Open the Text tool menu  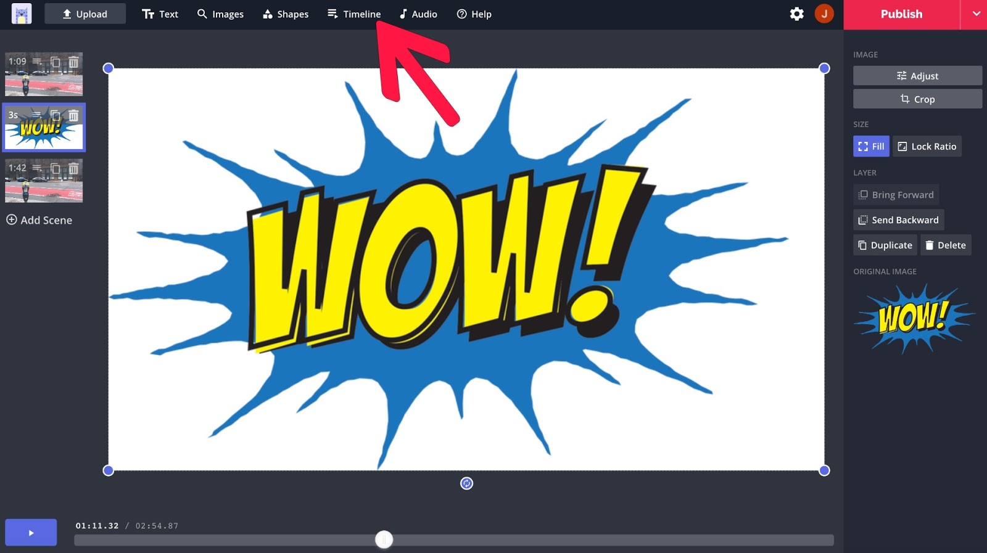coord(160,14)
